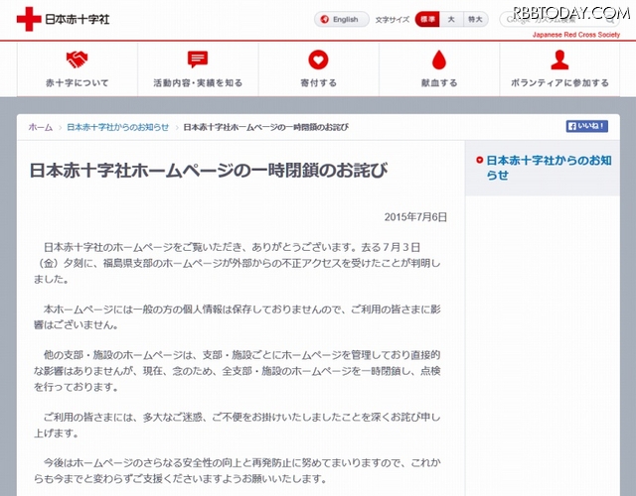Open the 赤十字について menu
The height and width of the screenshot is (496, 636).
coord(78,69)
